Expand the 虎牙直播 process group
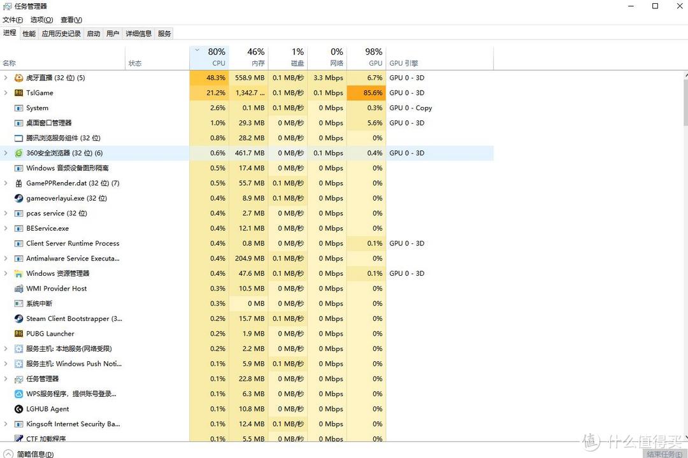The image size is (688, 458). pyautogui.click(x=6, y=78)
